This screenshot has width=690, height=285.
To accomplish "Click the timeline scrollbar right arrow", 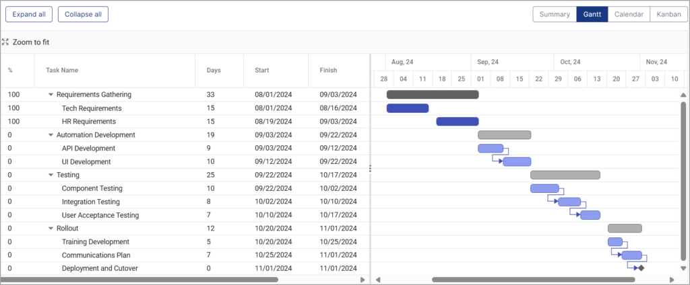I will [672, 280].
